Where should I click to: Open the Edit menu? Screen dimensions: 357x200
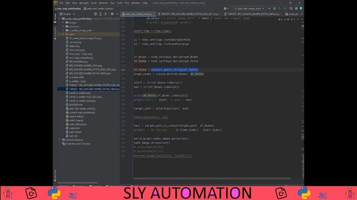coord(67,3)
